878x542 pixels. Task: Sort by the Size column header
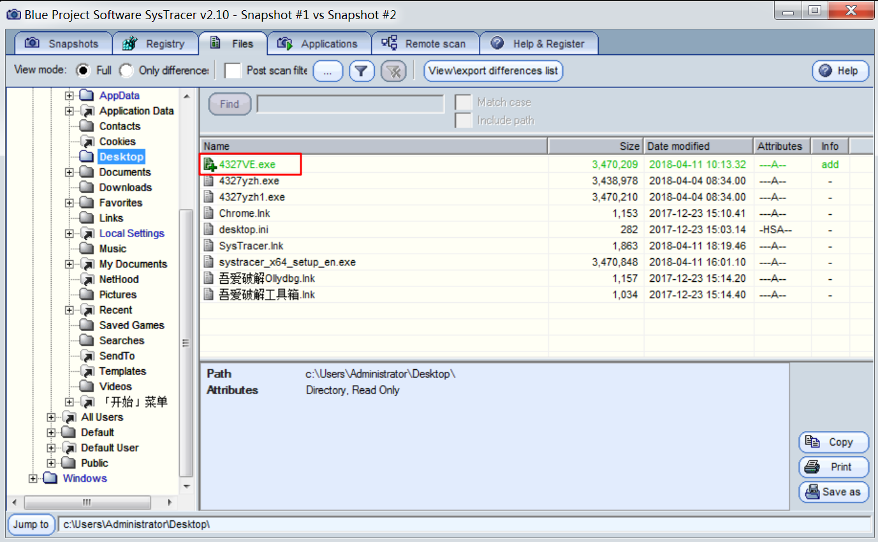click(x=596, y=146)
